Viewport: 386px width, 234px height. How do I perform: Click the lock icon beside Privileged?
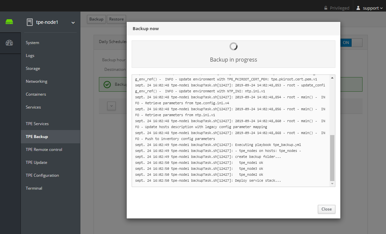point(326,8)
